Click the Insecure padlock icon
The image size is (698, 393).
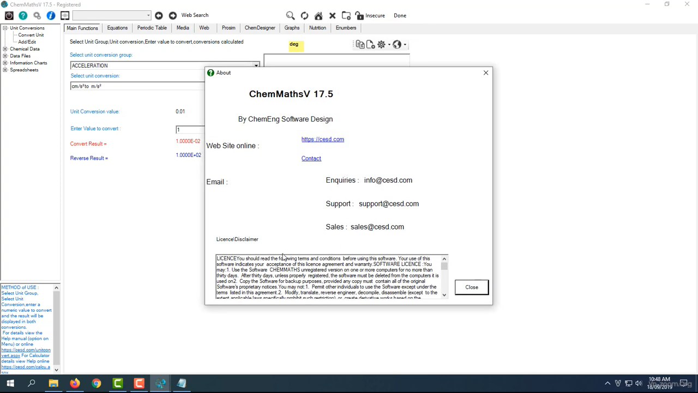359,15
